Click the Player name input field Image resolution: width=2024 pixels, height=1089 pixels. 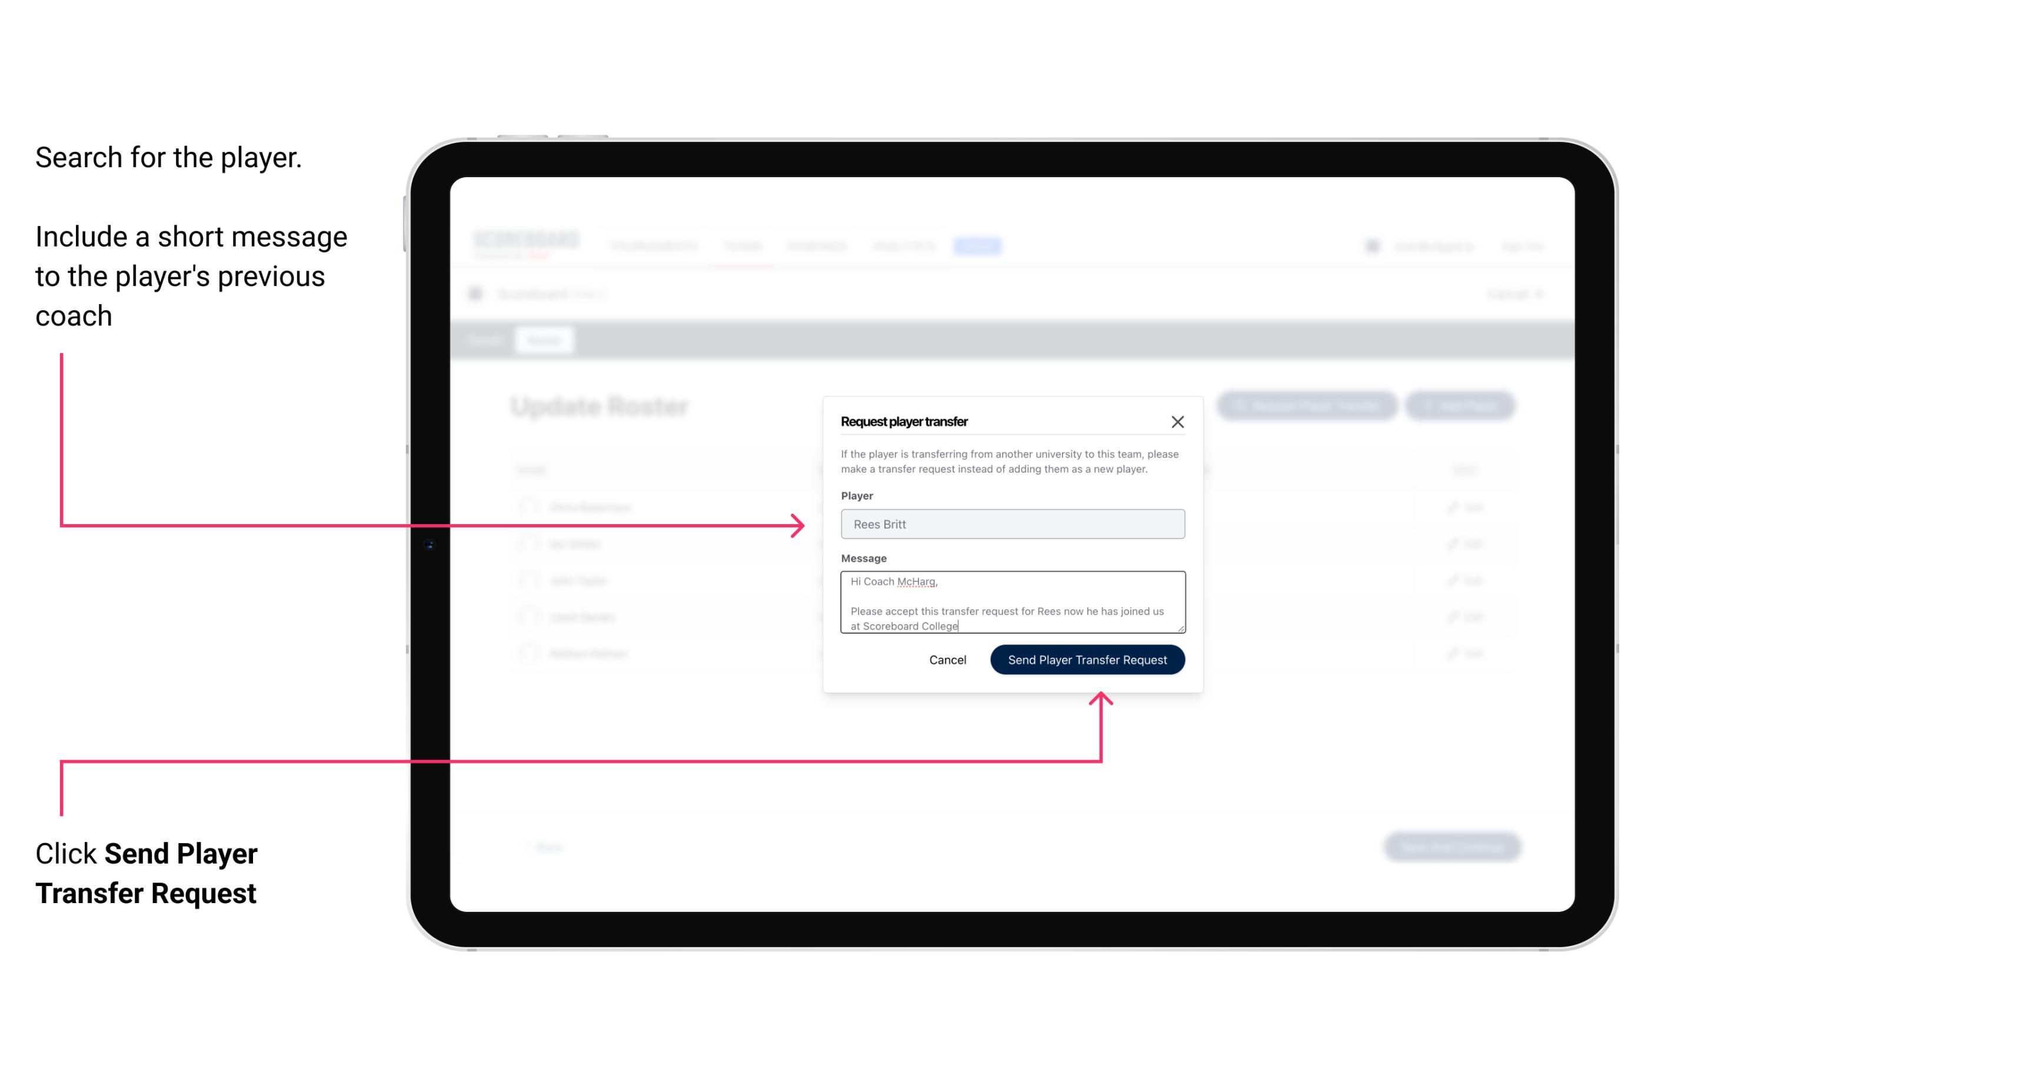tap(1010, 523)
